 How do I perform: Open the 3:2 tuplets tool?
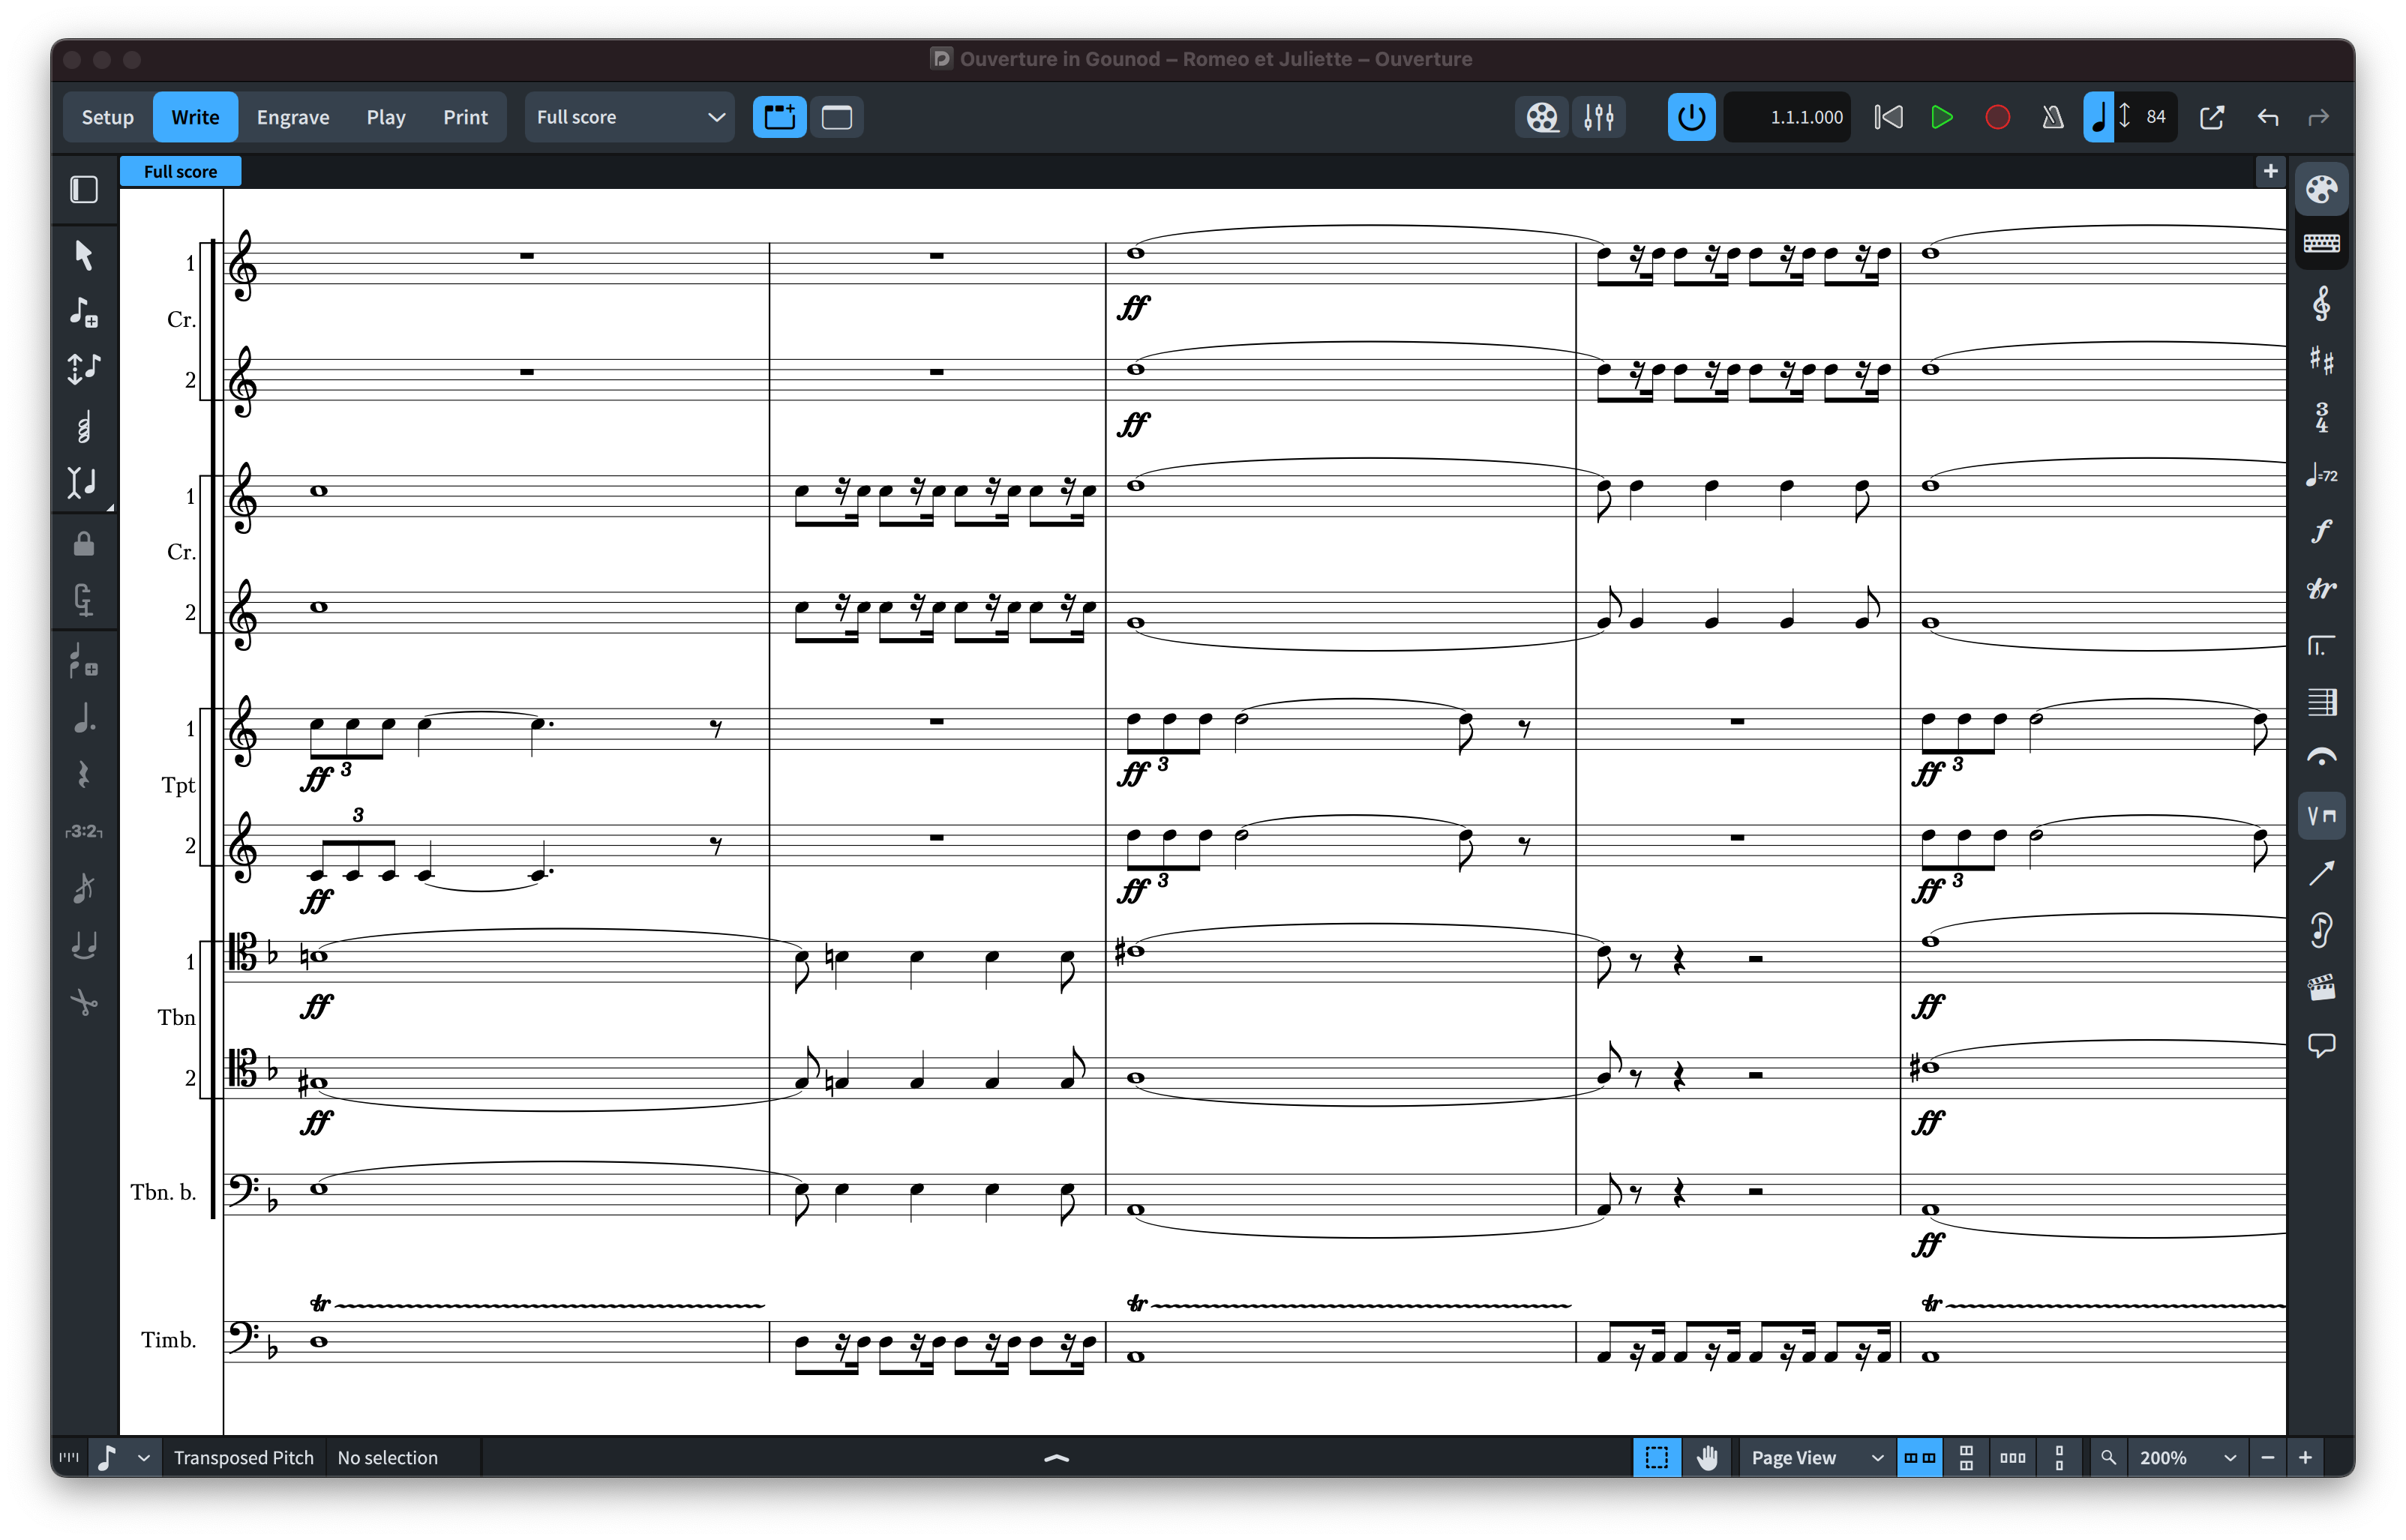pos(84,831)
